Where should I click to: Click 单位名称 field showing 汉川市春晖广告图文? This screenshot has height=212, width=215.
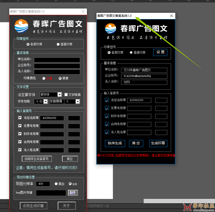click(x=144, y=70)
